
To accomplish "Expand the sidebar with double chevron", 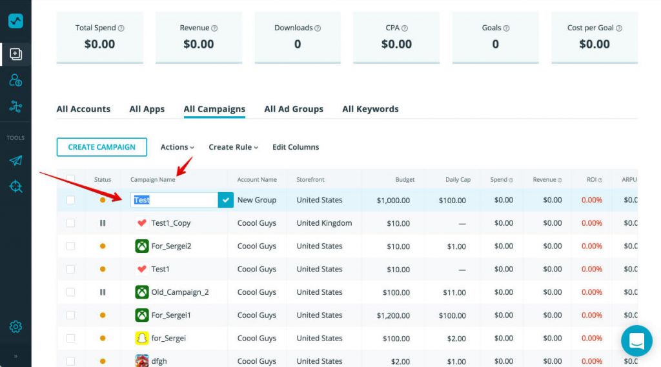I will coord(15,356).
